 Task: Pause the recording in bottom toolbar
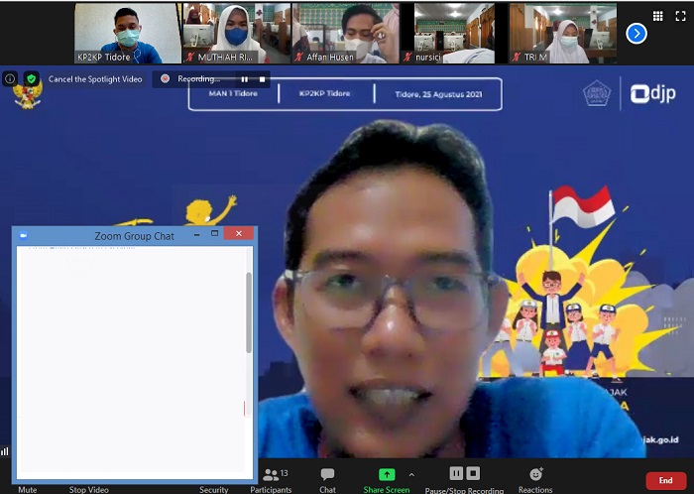tap(456, 473)
